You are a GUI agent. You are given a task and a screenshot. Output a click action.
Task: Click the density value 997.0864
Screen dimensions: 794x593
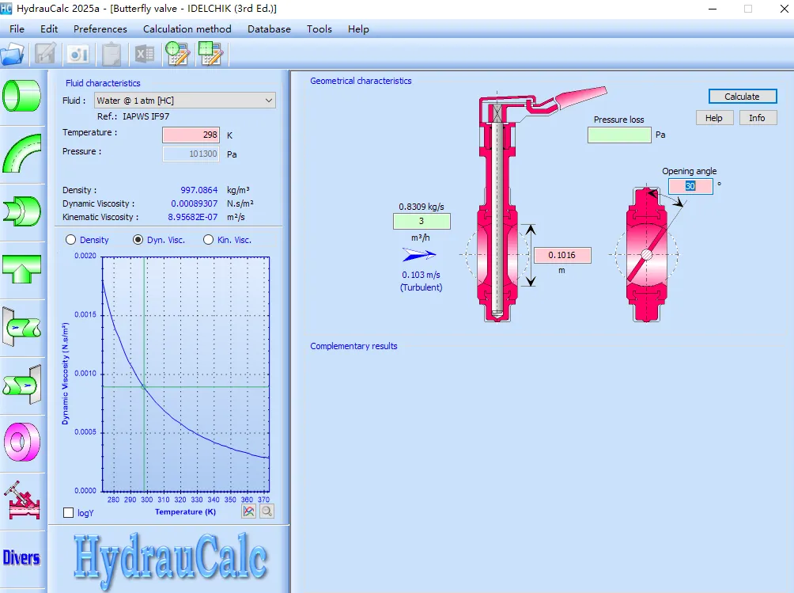(x=199, y=190)
